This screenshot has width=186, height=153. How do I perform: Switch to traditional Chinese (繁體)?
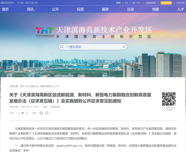point(118,3)
